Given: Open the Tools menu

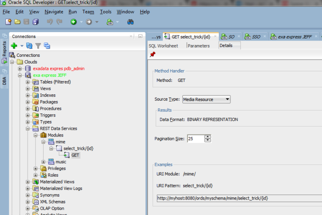Looking at the screenshot, I should pyautogui.click(x=105, y=12).
